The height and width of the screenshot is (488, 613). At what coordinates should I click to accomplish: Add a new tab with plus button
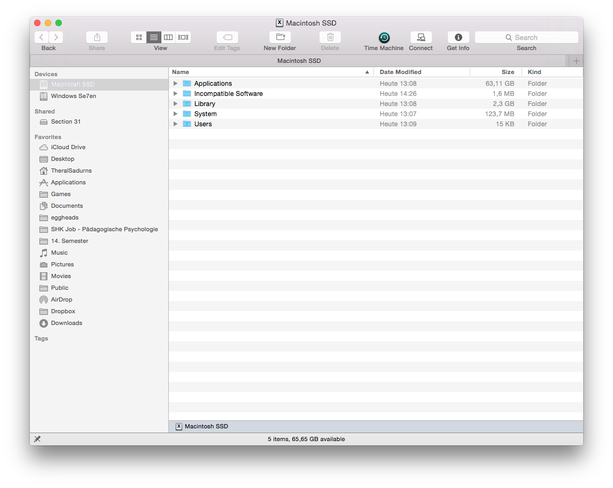[x=576, y=61]
